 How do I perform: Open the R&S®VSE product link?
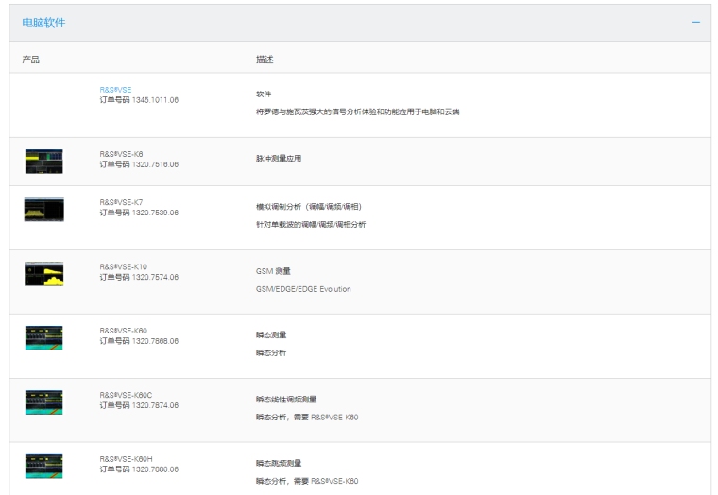[115, 90]
